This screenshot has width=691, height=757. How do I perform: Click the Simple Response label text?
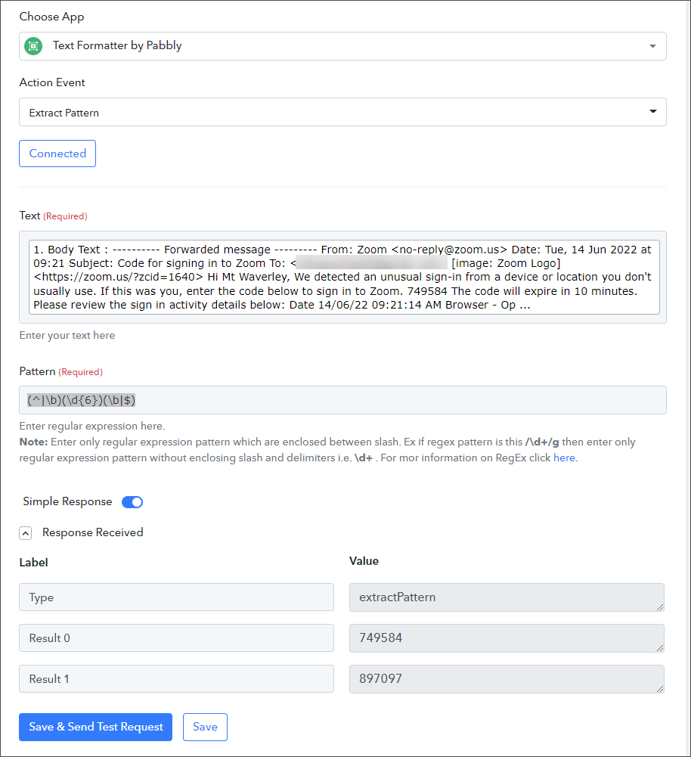[x=67, y=501]
